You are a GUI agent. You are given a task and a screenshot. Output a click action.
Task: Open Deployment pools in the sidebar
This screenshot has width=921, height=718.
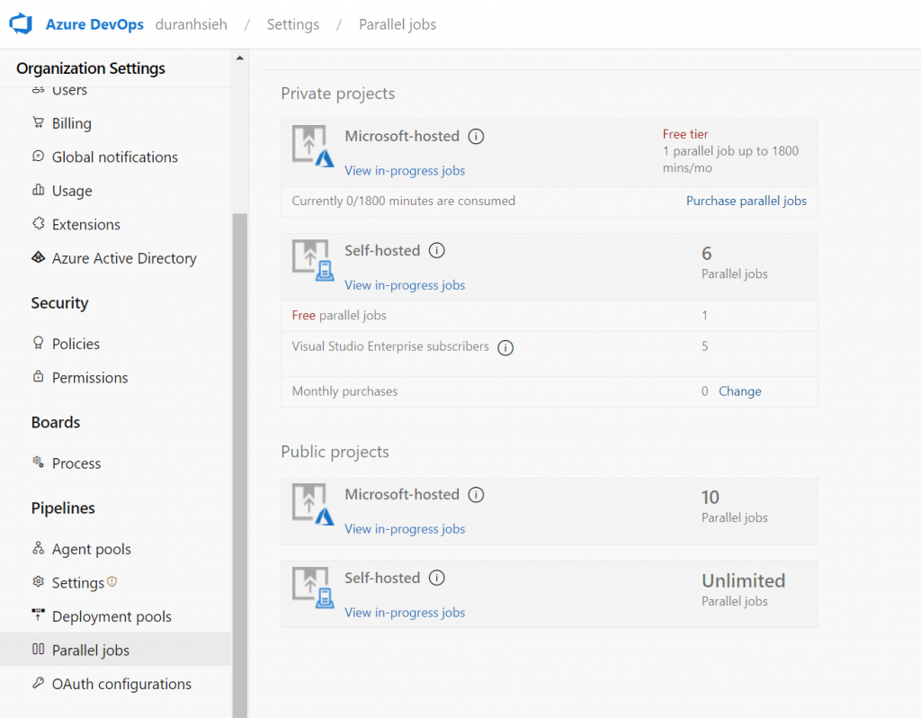[112, 617]
